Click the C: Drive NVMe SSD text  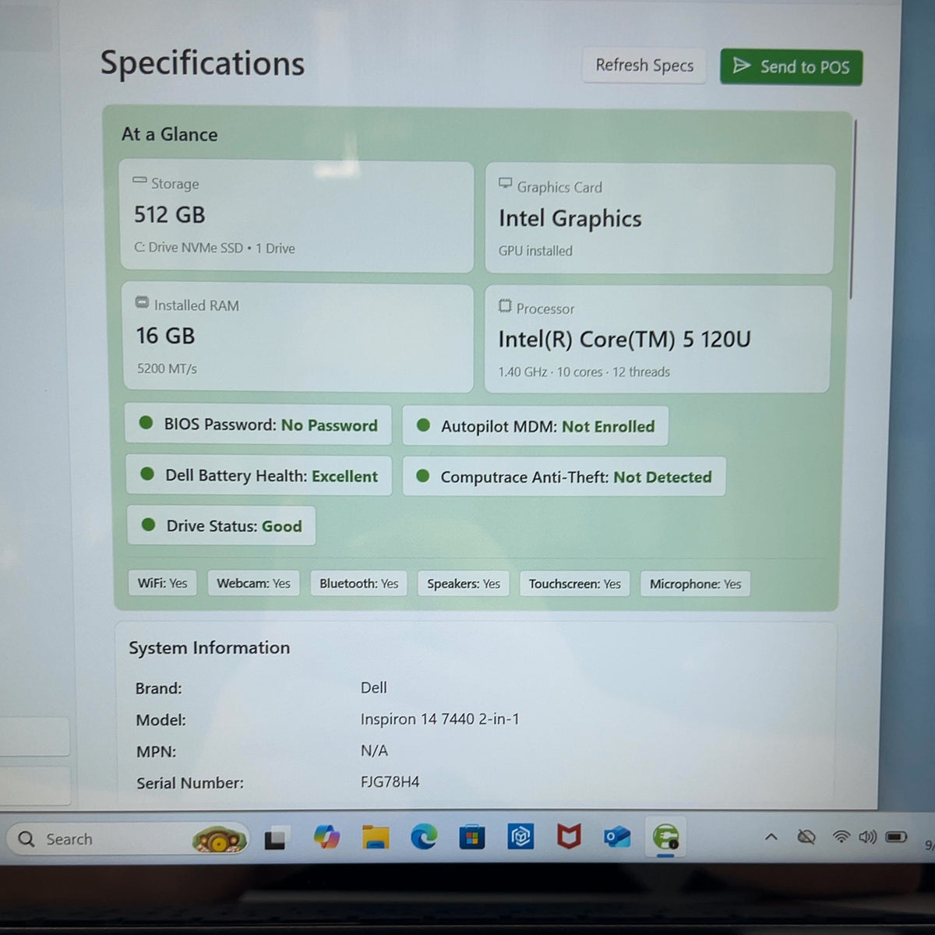[189, 248]
